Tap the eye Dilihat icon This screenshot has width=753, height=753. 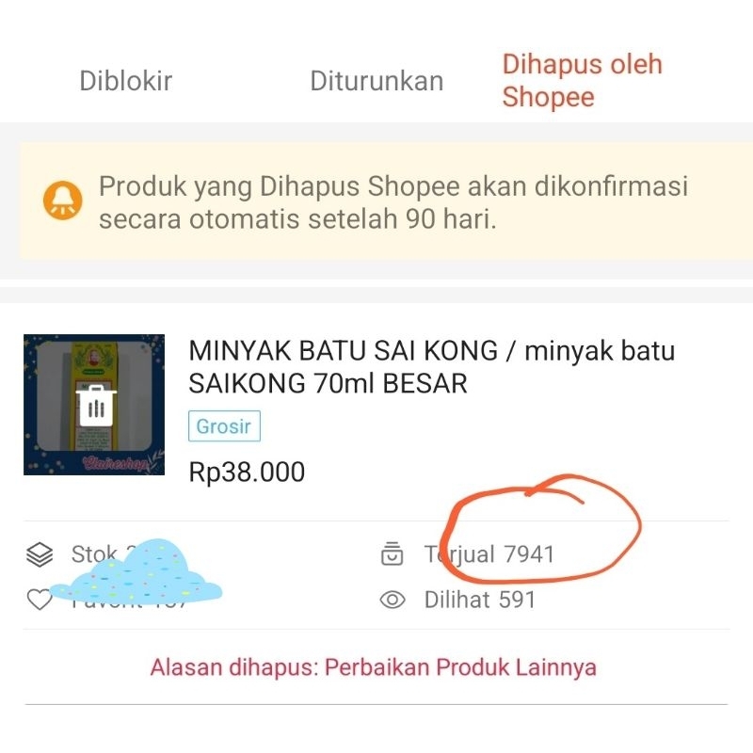[393, 600]
